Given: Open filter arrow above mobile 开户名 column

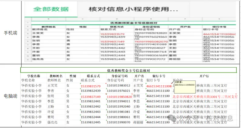Looking at the screenshot, I should (185, 19).
